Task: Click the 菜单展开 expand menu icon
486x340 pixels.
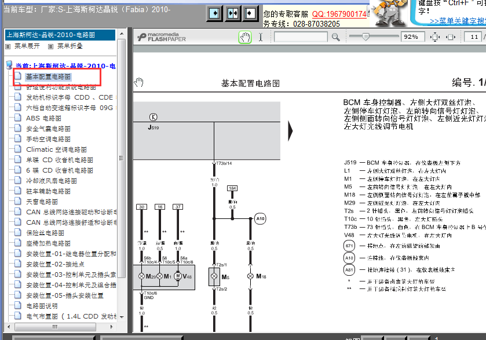Action: tap(8, 46)
